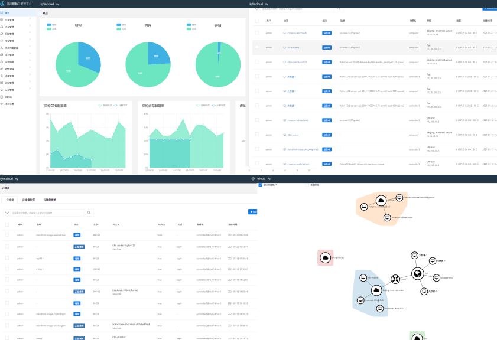Click the cloud node in pink group
Viewport: 497px width, 340px height.
pos(325,257)
